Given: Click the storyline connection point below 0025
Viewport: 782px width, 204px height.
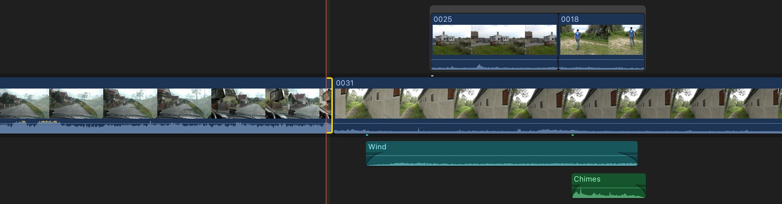Looking at the screenshot, I should 432,76.
